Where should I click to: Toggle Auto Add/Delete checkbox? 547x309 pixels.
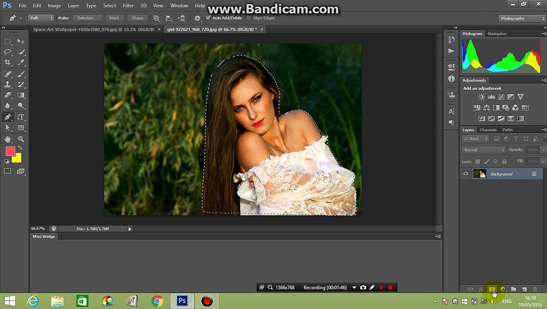208,18
